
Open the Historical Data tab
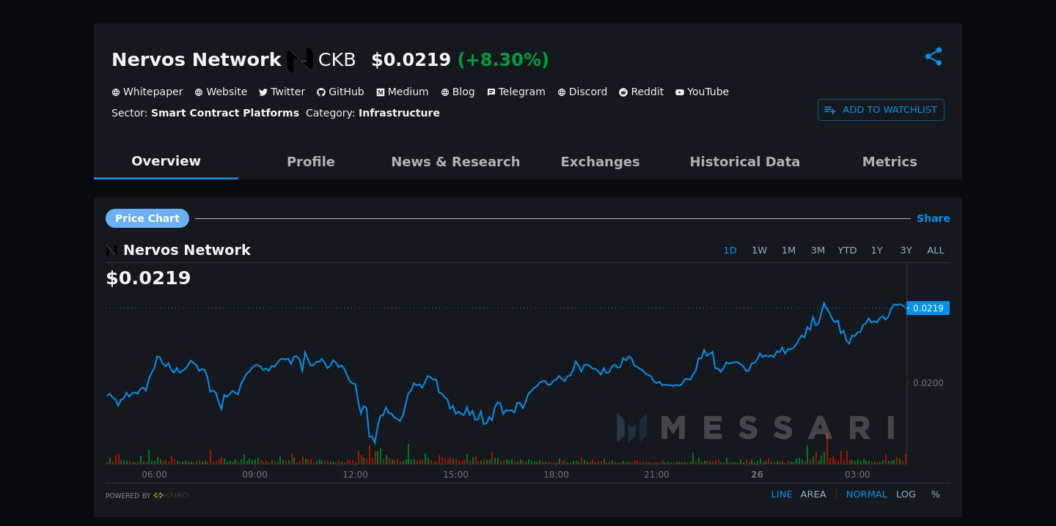click(745, 162)
